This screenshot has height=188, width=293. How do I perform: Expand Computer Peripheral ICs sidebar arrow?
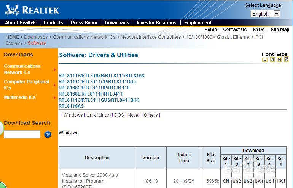click(54, 85)
